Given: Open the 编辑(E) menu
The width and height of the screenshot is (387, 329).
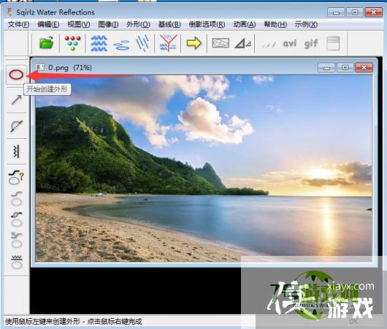Looking at the screenshot, I should pos(48,24).
